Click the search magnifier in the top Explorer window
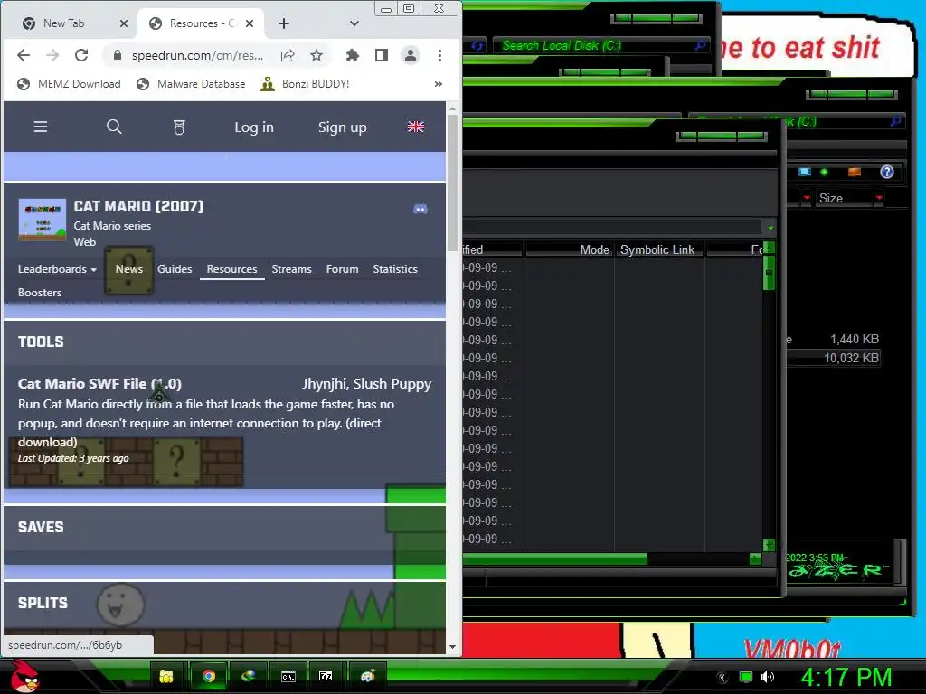Image resolution: width=926 pixels, height=694 pixels. pyautogui.click(x=700, y=45)
